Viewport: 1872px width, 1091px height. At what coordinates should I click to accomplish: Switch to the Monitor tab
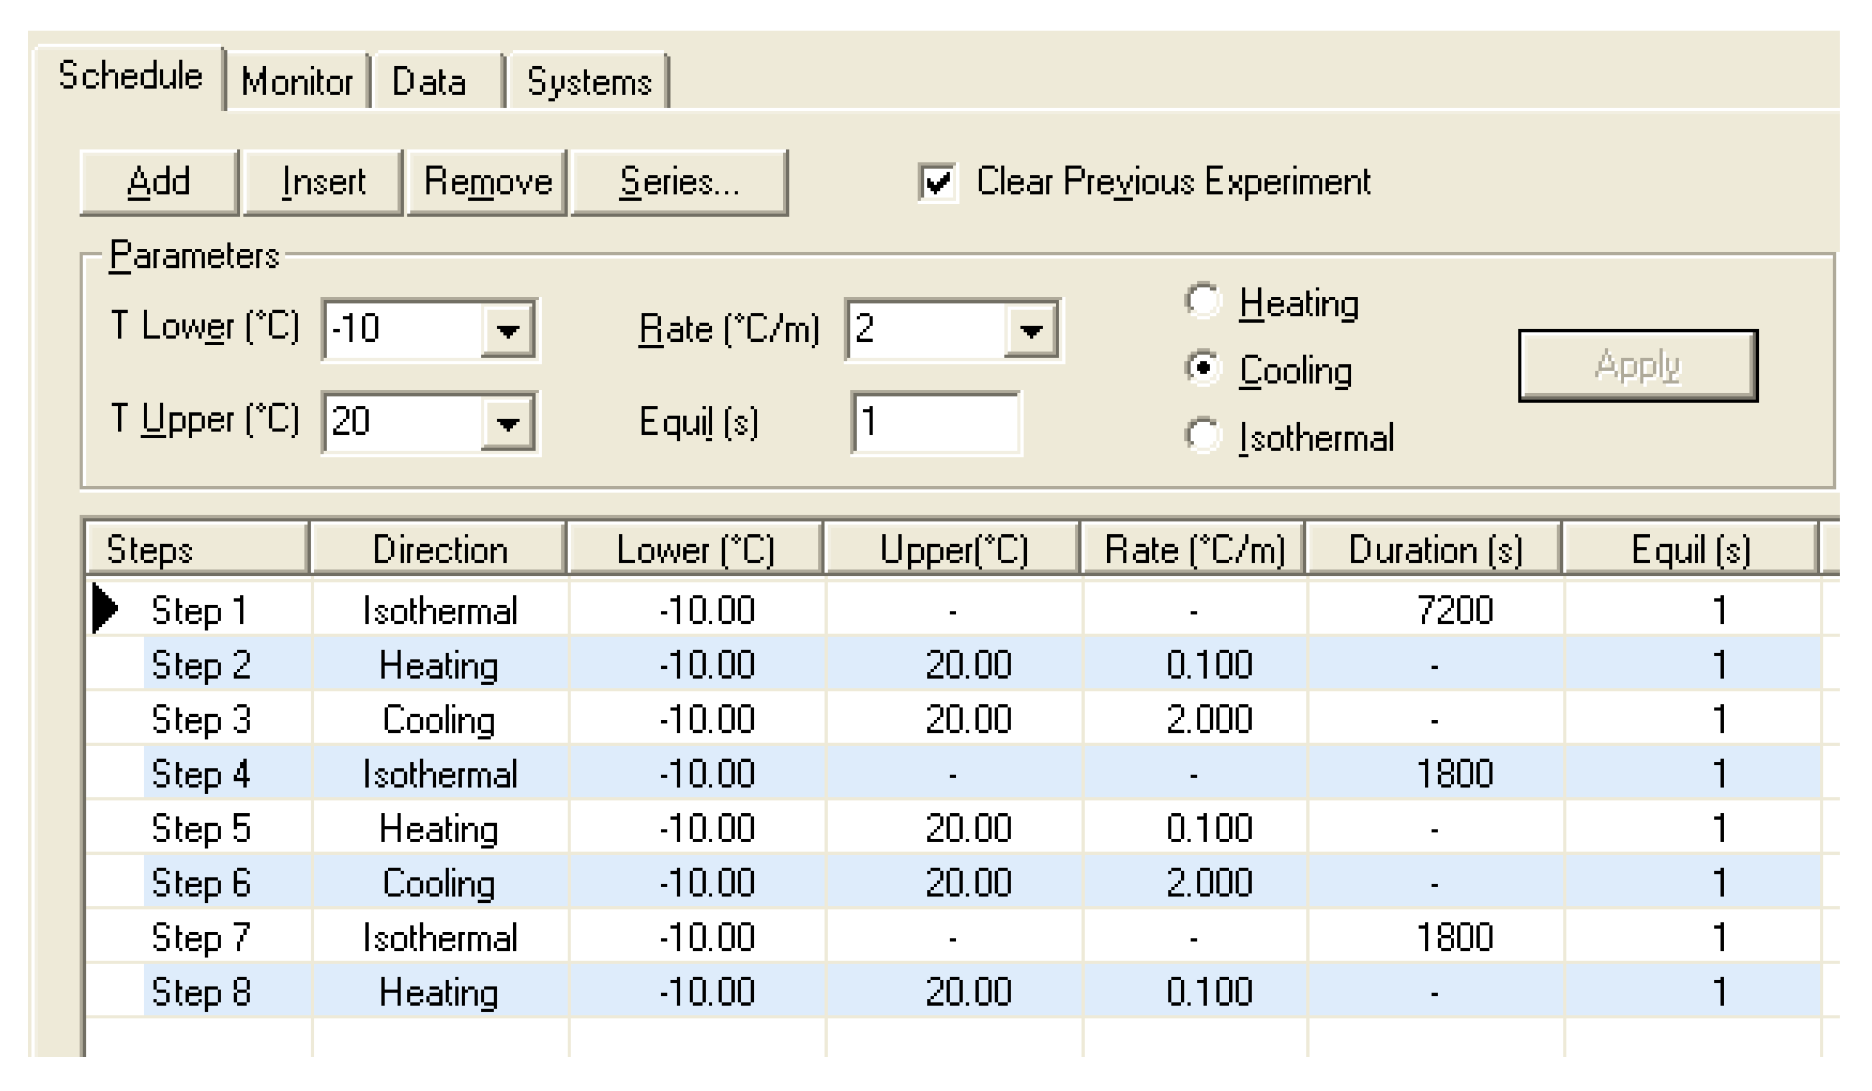coord(297,81)
